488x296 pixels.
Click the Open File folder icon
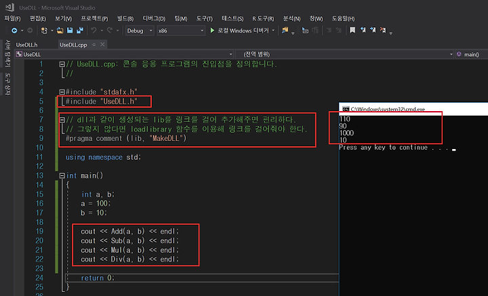coord(60,30)
